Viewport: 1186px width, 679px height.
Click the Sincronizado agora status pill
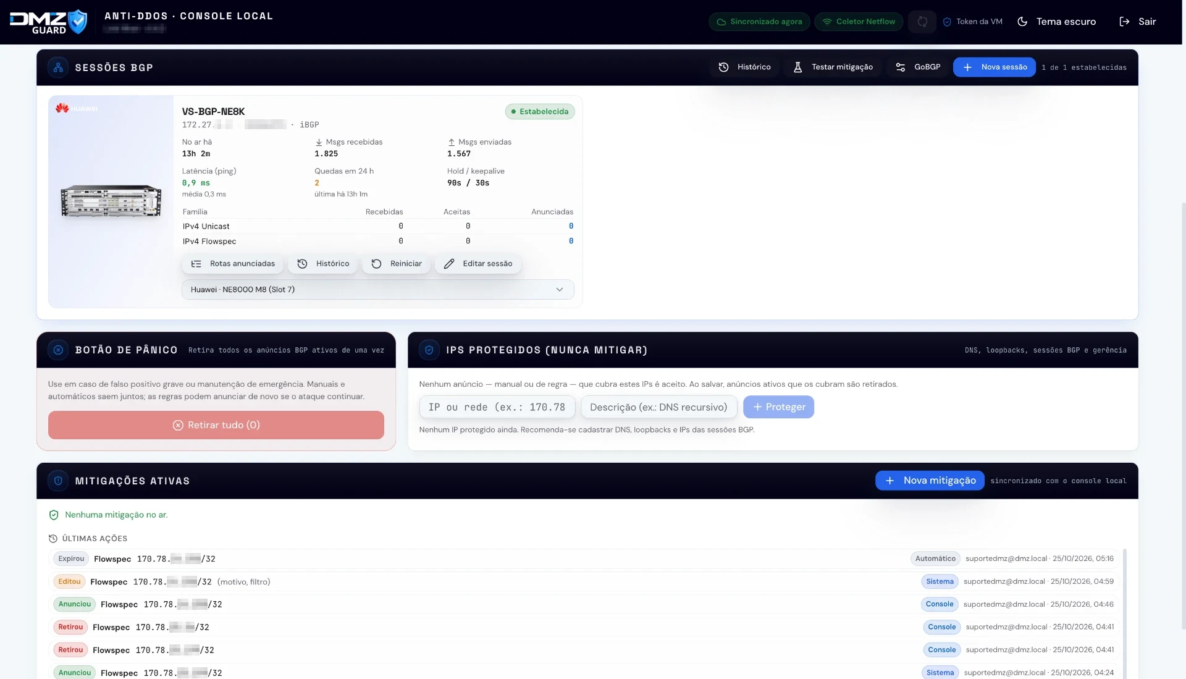click(x=759, y=22)
